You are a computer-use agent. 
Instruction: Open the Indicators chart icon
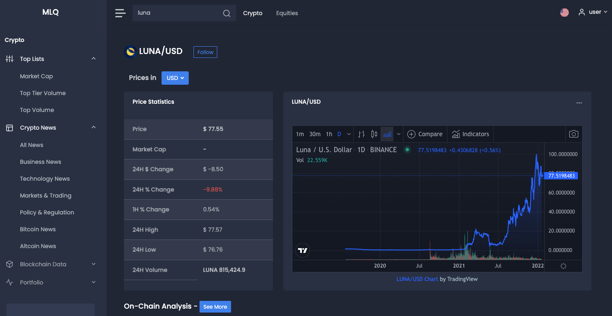(x=456, y=134)
